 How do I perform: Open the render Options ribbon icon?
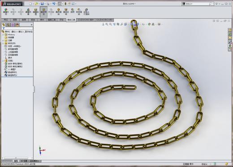tap(73, 11)
